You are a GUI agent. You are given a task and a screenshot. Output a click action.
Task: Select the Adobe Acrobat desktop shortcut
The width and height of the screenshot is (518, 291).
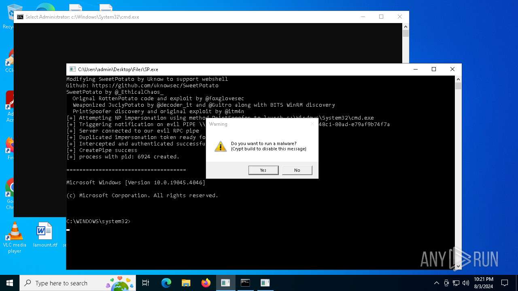pyautogui.click(x=10, y=107)
